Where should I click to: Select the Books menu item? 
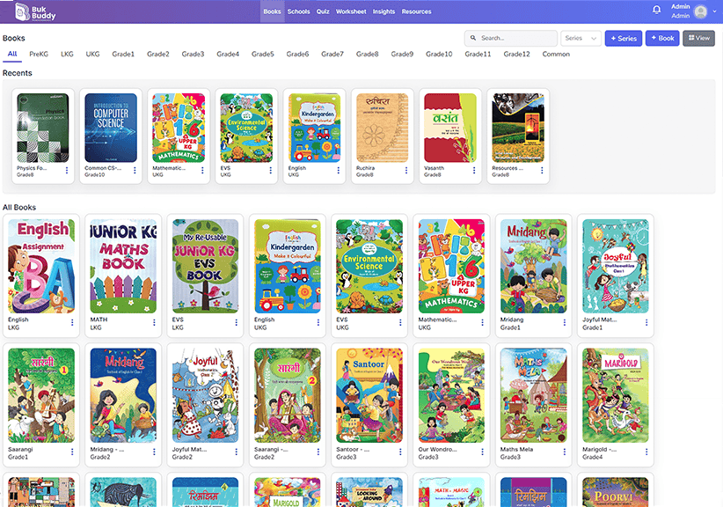[x=272, y=11]
